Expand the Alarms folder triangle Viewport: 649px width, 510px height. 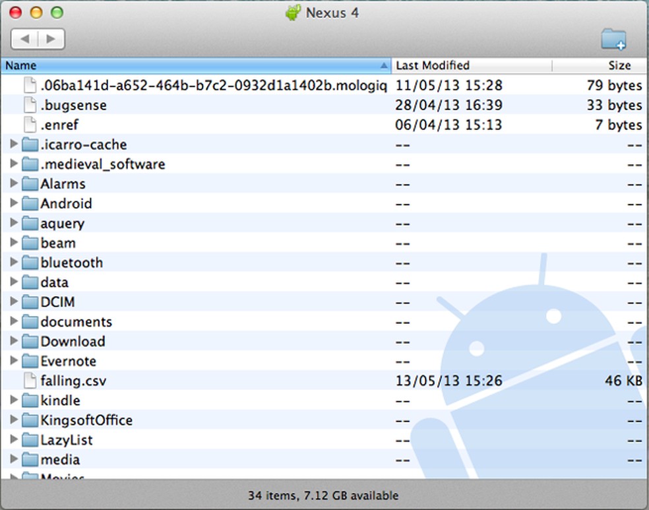(14, 183)
